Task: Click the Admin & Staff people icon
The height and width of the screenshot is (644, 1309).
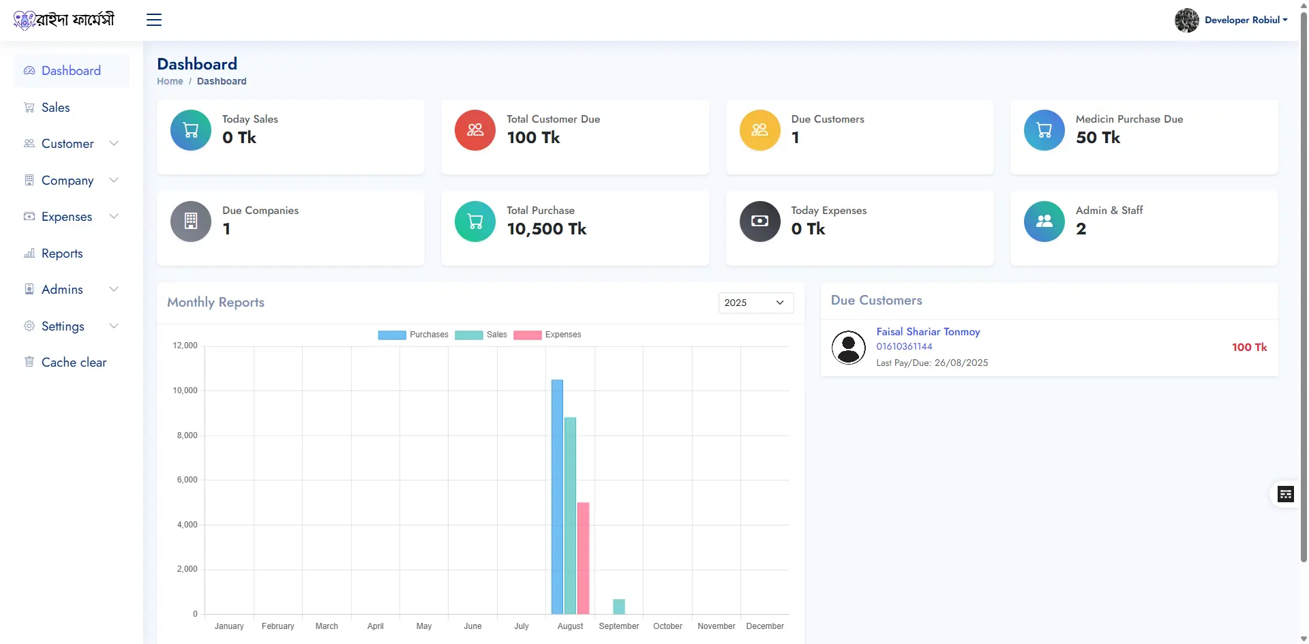Action: point(1044,221)
